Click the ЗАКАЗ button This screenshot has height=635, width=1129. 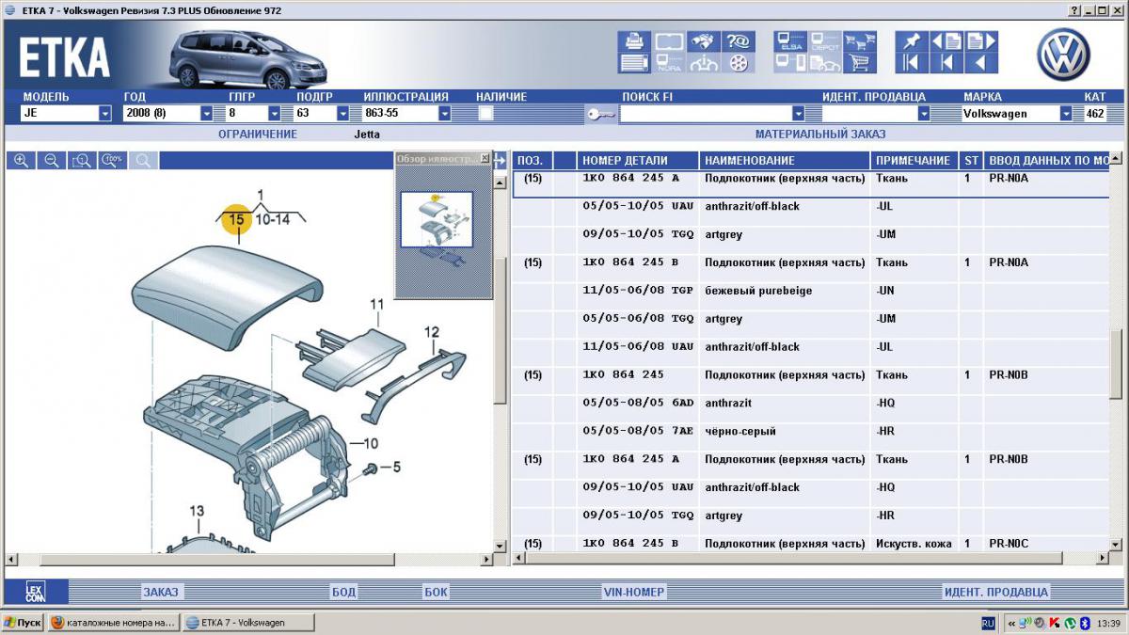(x=160, y=592)
